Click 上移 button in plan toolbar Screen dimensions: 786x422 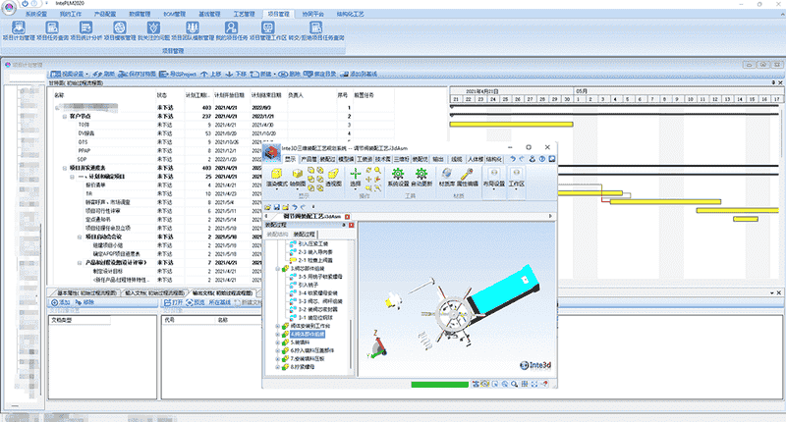[x=211, y=74]
